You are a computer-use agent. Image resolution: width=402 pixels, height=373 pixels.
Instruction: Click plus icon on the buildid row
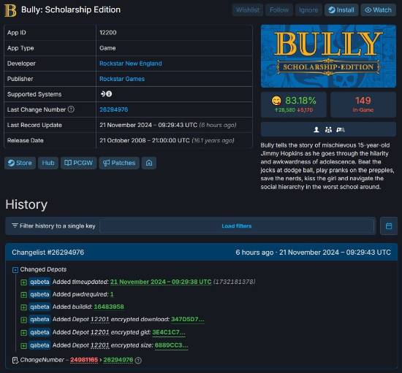(23, 307)
